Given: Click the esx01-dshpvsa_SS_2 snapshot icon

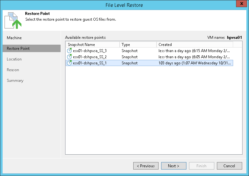Looking at the screenshot, I should pyautogui.click(x=69, y=57).
